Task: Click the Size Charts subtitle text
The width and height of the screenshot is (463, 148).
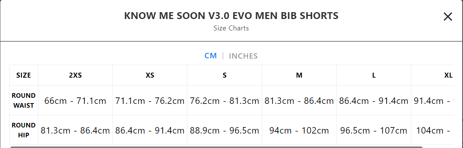Action: coord(231,28)
